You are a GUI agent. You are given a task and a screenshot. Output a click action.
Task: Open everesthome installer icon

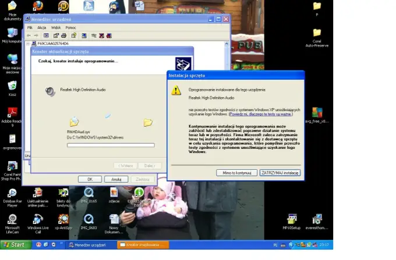point(317,222)
